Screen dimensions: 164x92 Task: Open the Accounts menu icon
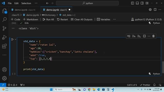click(4, 70)
